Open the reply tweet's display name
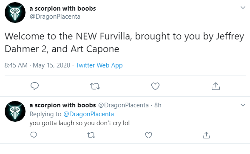 pyautogui.click(x=62, y=105)
